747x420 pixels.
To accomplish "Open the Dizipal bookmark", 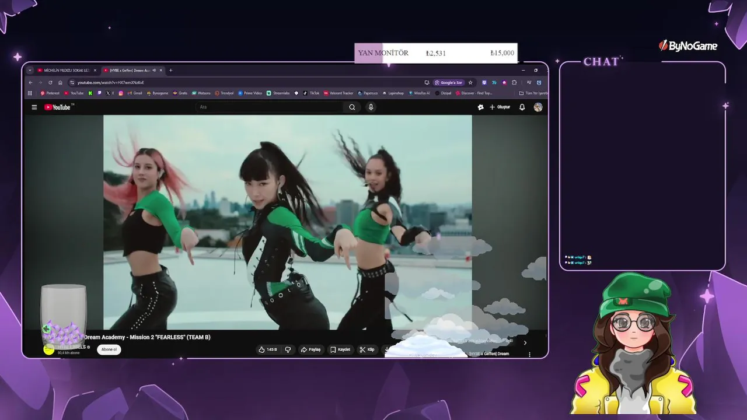I will tap(443, 93).
